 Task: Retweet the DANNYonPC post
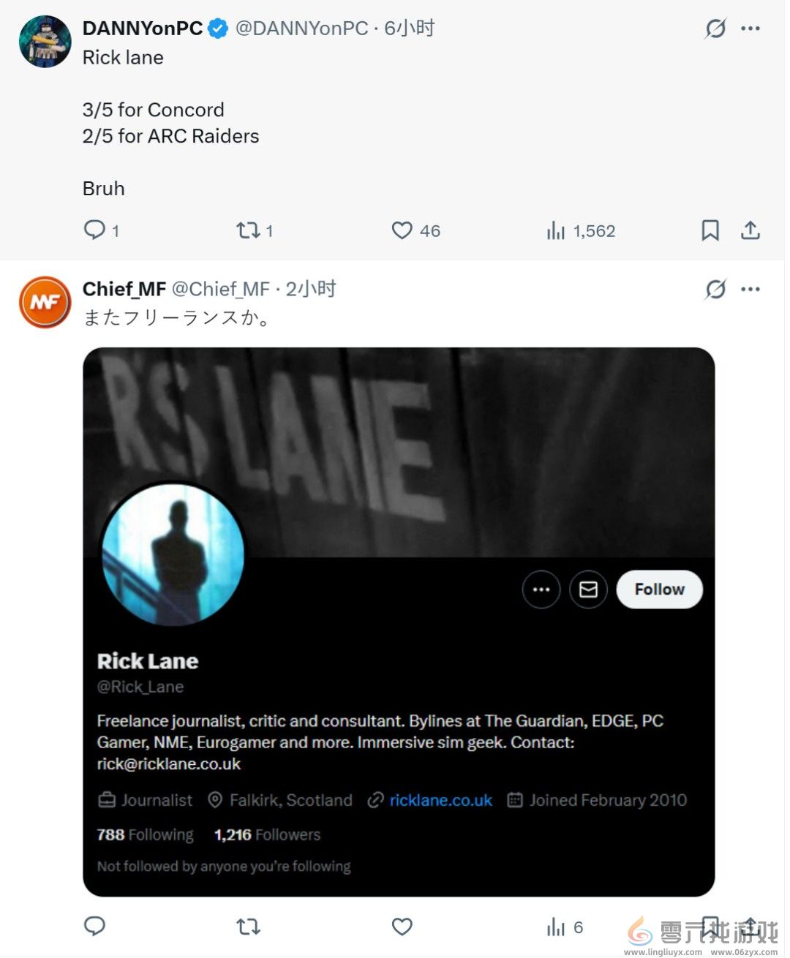(249, 230)
